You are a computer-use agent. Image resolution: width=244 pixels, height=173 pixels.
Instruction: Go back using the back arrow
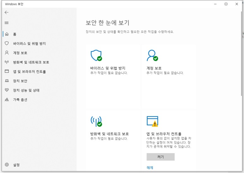click(7, 12)
